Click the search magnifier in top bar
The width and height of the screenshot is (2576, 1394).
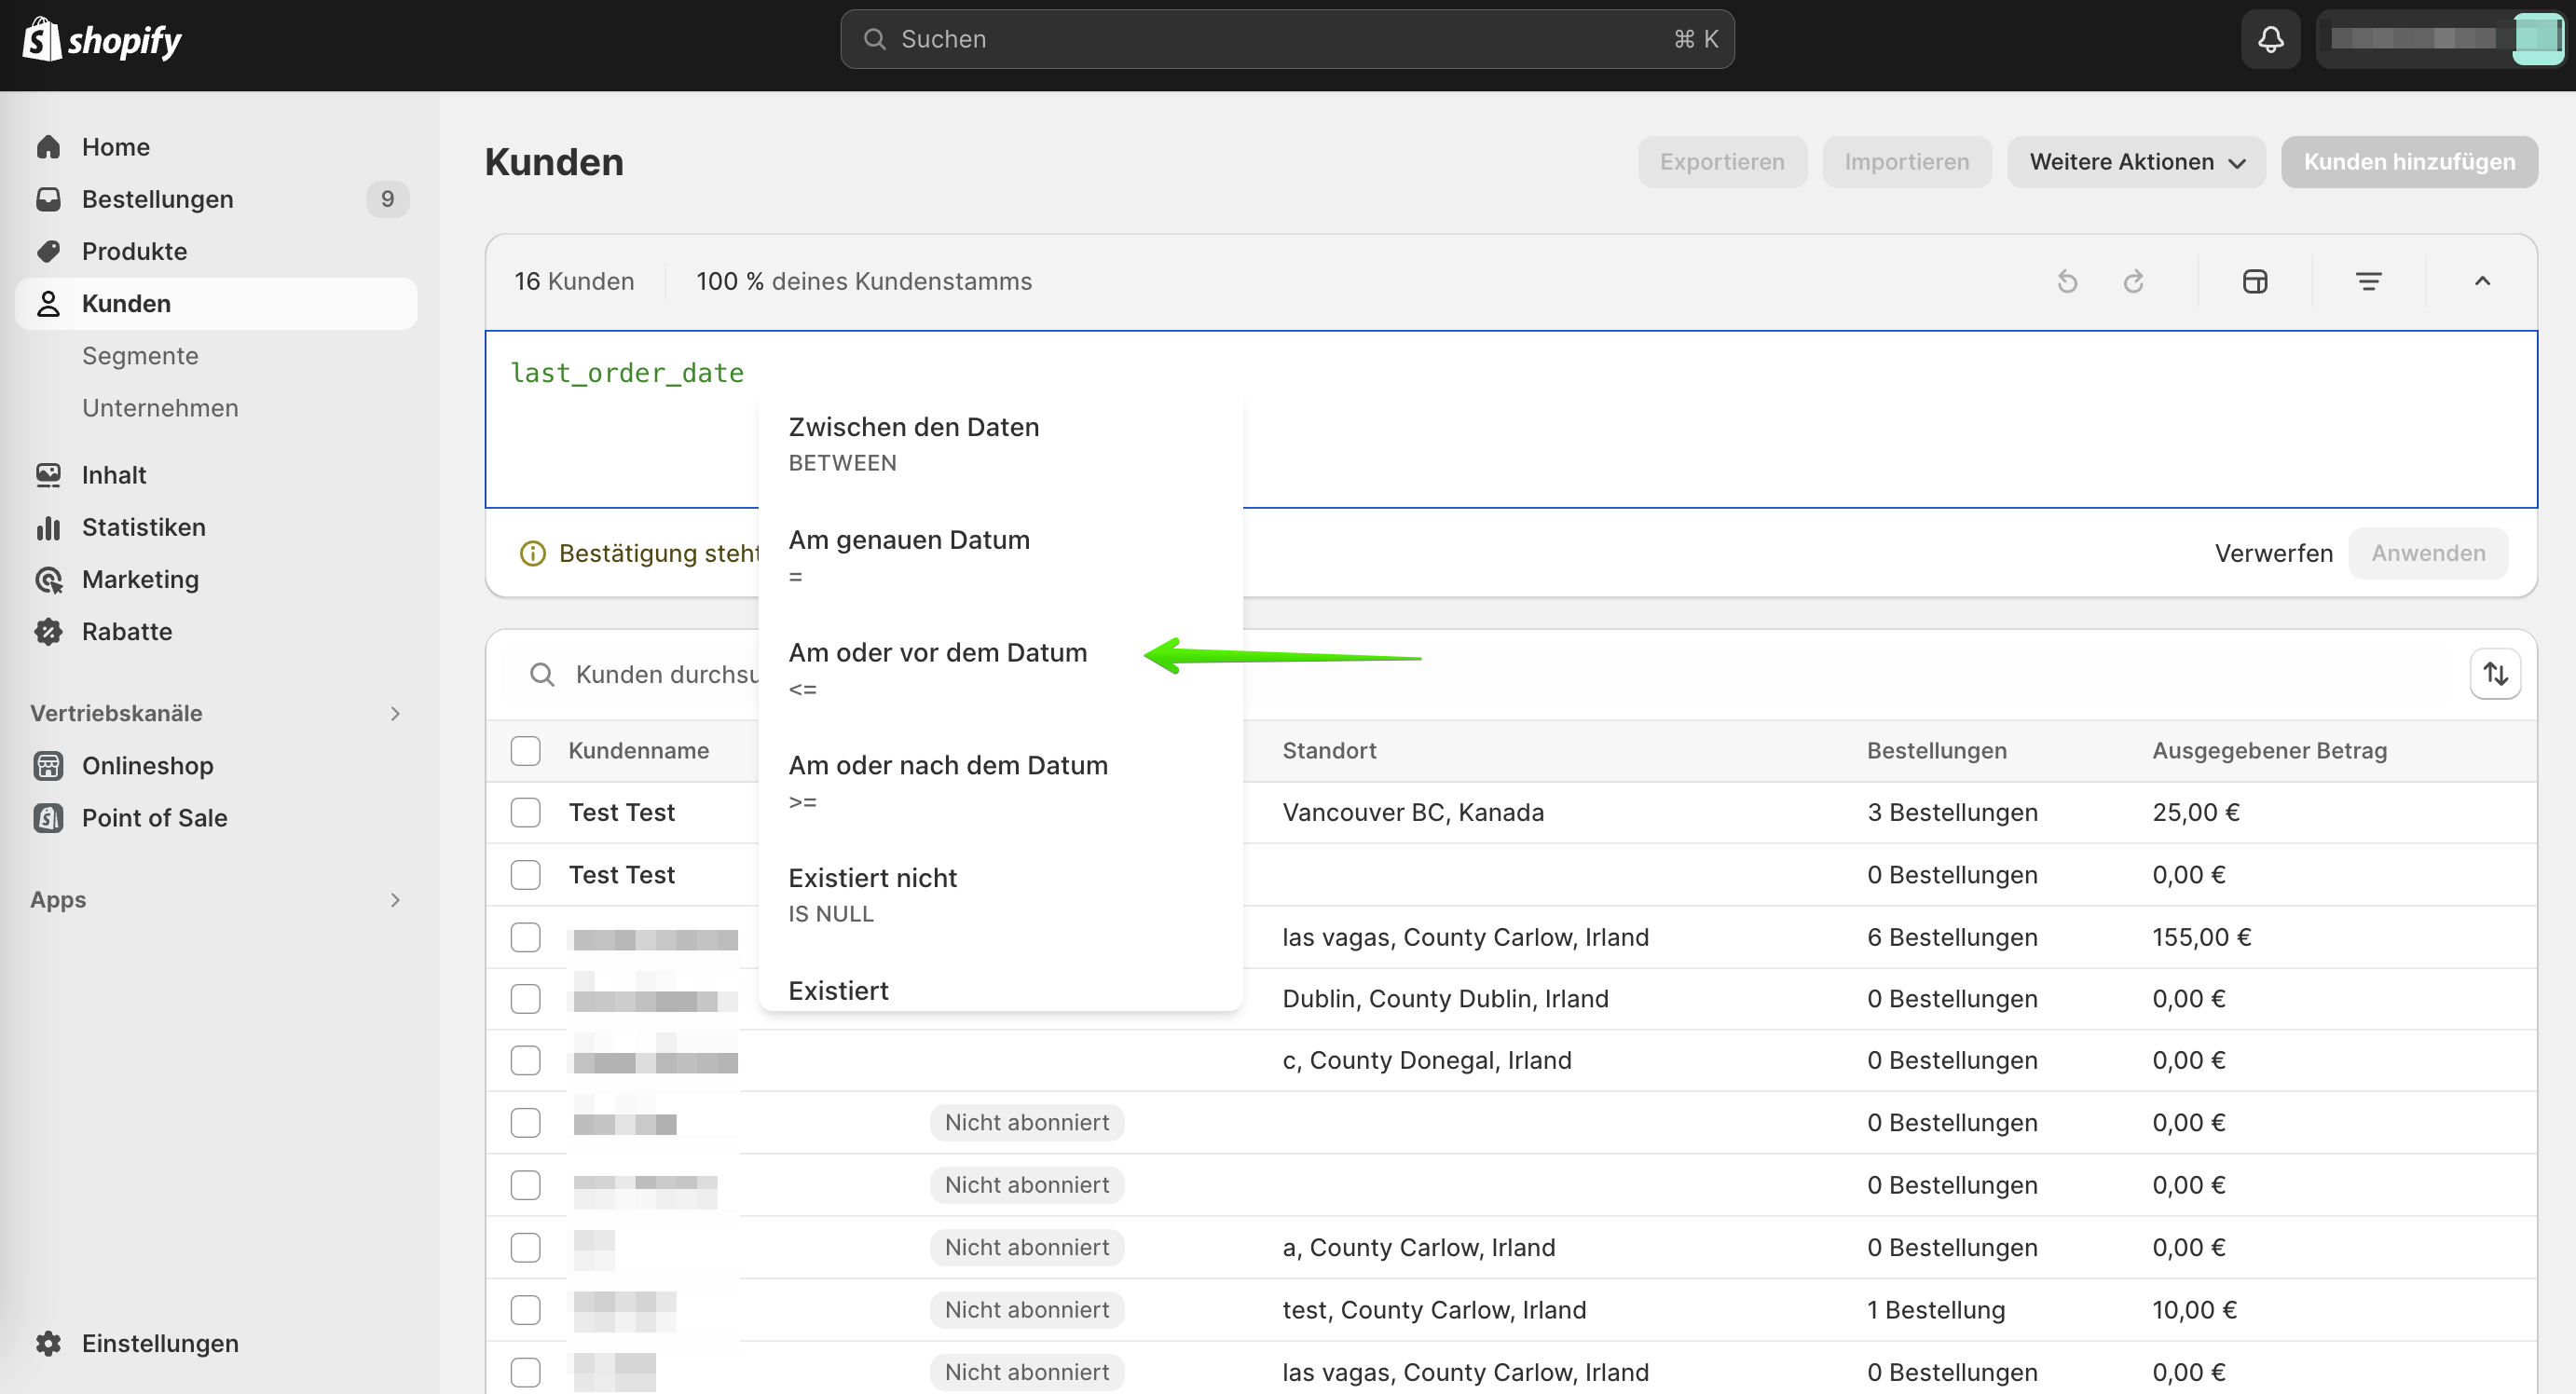874,39
